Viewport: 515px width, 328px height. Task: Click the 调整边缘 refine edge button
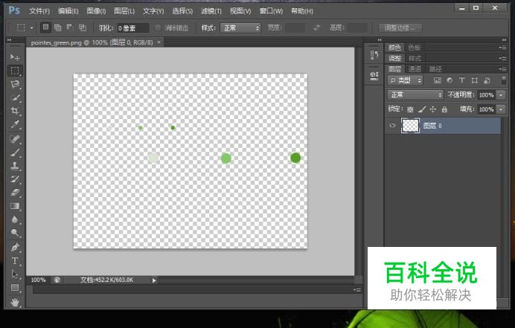400,28
